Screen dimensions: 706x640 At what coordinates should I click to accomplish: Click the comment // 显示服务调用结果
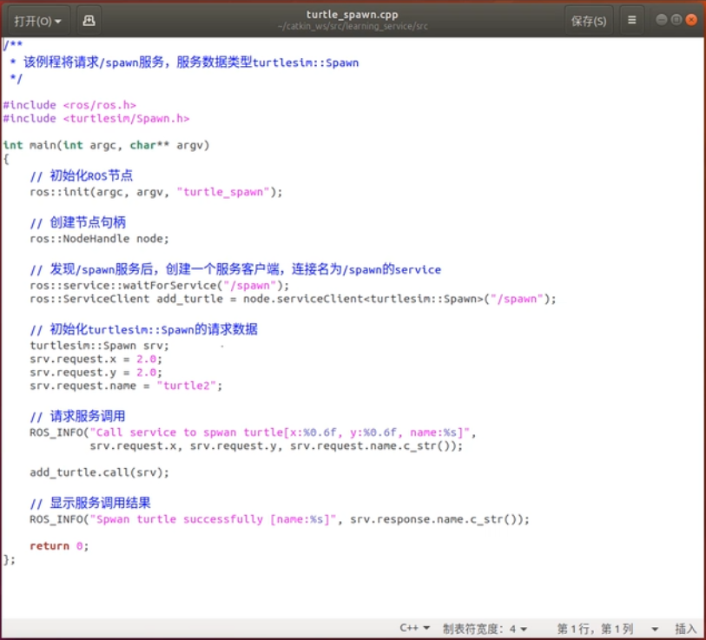(x=90, y=503)
